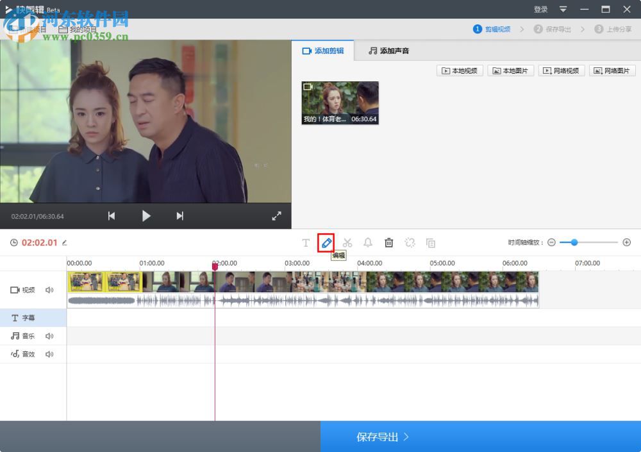
Task: Click the pencil Edit tool icon
Action: tap(326, 243)
